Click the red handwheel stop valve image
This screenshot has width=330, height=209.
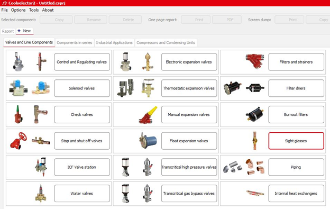click(19, 141)
